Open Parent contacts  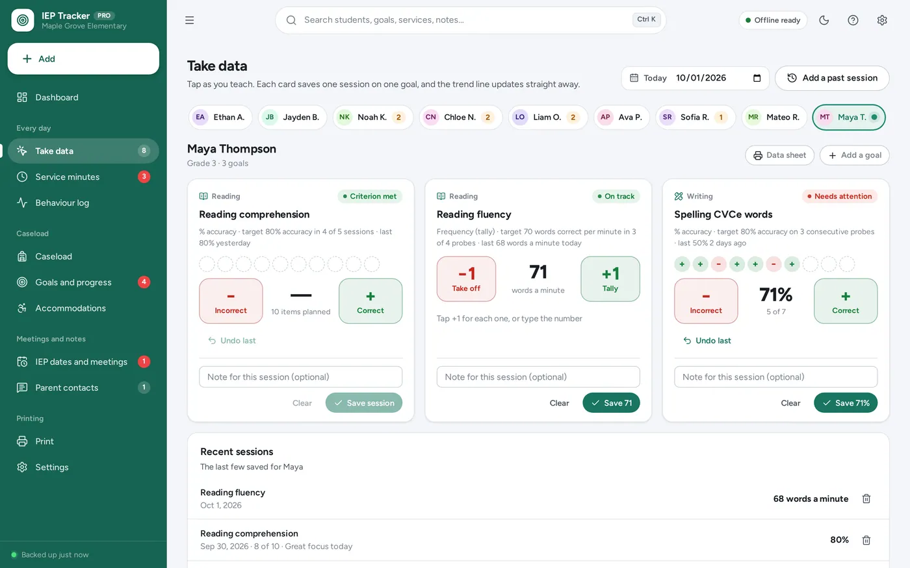pos(83,388)
